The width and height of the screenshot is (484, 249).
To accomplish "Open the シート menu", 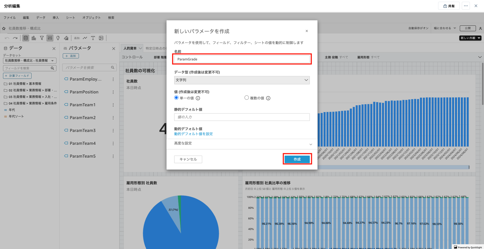I will pos(70,18).
